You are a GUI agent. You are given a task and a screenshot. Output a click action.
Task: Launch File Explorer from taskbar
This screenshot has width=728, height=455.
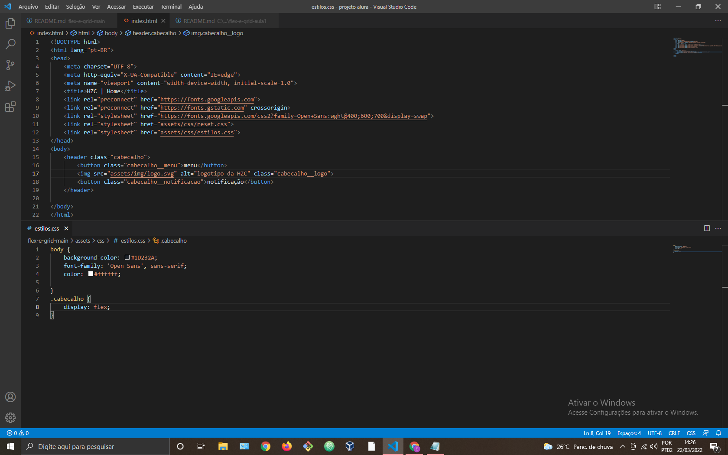223,446
